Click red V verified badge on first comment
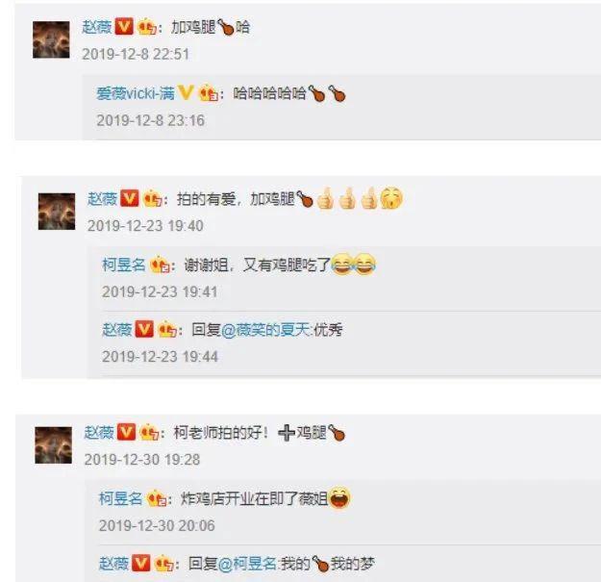The height and width of the screenshot is (582, 601). click(x=124, y=27)
